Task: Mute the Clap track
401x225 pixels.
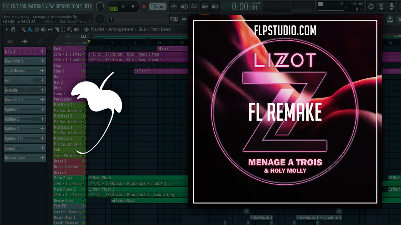Action: click(83, 66)
